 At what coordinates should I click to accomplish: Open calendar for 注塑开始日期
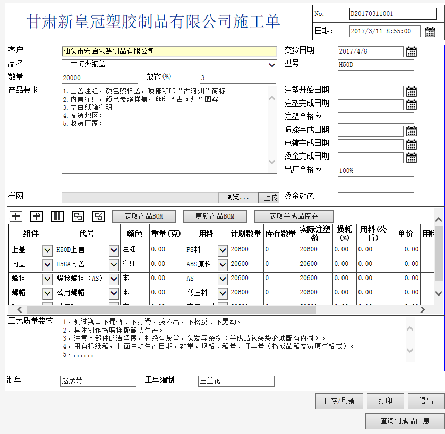point(412,91)
